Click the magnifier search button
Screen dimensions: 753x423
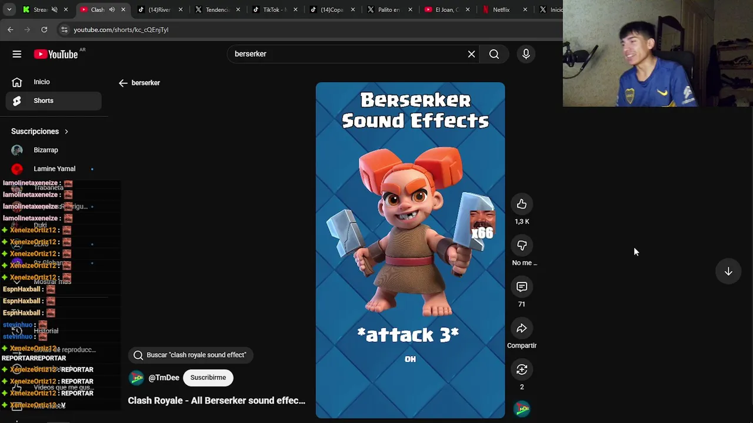494,54
